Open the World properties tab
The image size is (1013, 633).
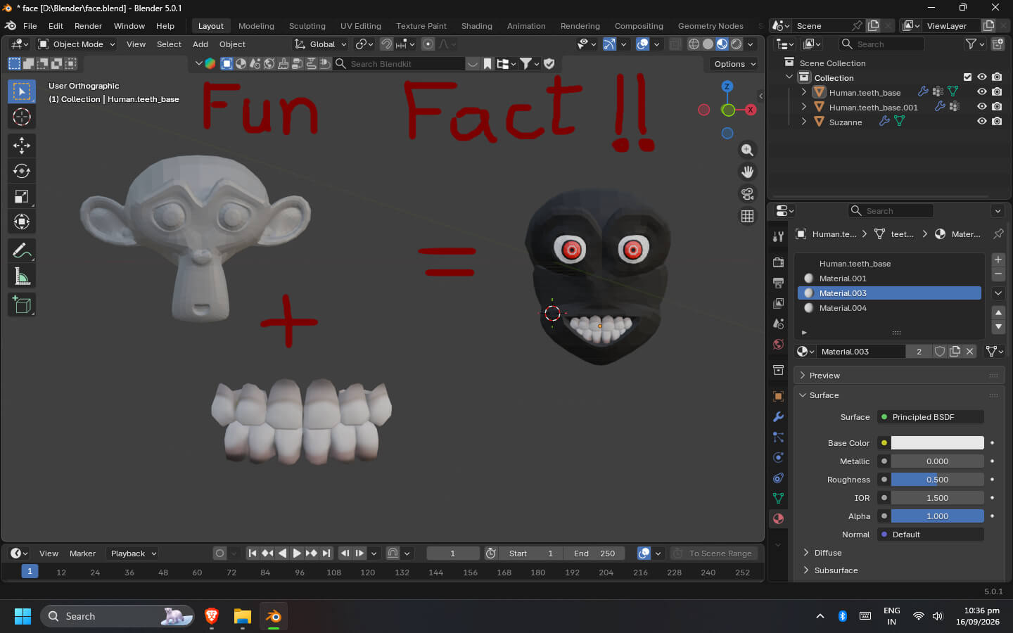coord(778,344)
